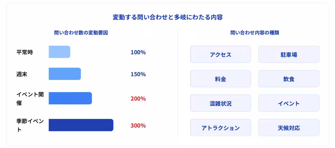Click the 問い合わせ内容の種類 heading
Screen dimensions: 335x148
pyautogui.click(x=255, y=33)
